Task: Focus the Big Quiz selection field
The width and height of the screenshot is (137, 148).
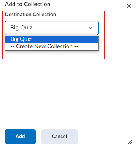Action: pyautogui.click(x=52, y=28)
